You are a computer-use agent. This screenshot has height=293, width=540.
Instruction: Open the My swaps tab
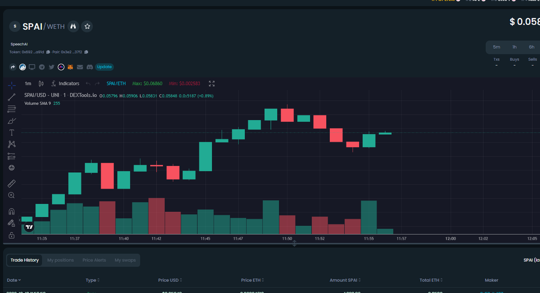pos(125,260)
